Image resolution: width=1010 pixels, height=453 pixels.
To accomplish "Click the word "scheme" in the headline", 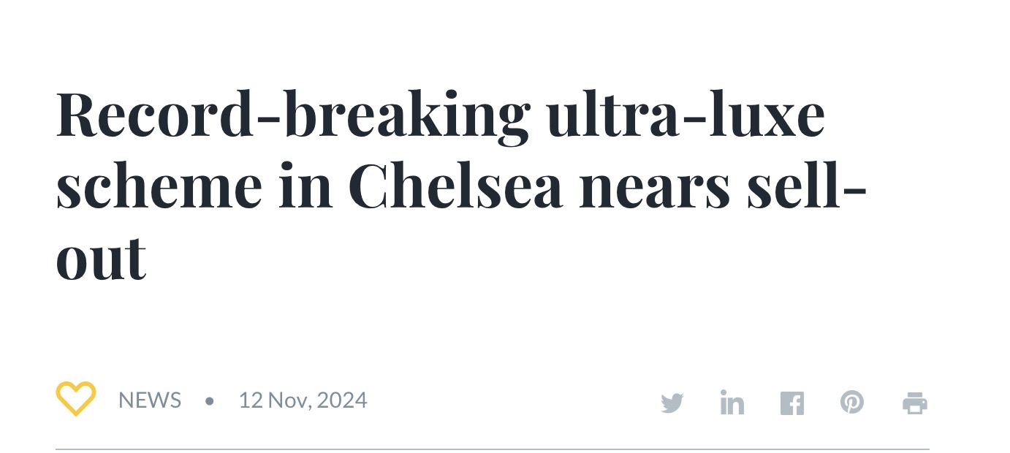I will [159, 187].
